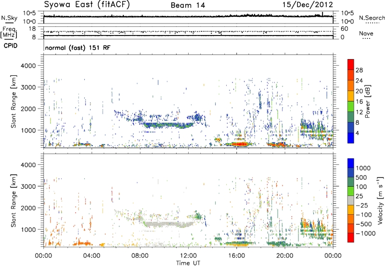Pick the light green segment of Power color bar

[351, 106]
